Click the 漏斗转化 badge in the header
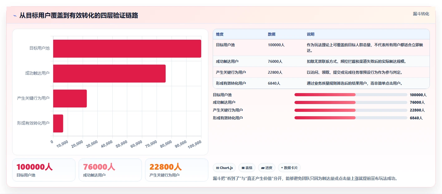The image size is (442, 194). 421,14
